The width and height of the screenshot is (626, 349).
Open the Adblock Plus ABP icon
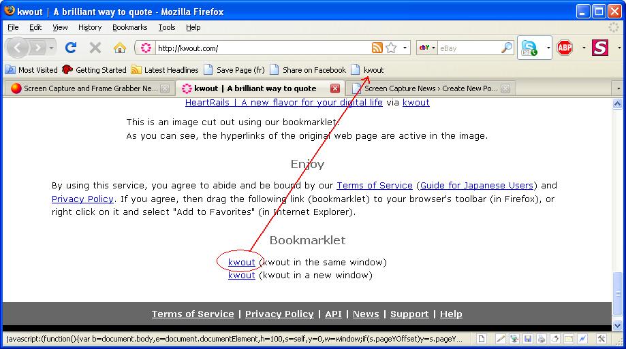click(565, 48)
